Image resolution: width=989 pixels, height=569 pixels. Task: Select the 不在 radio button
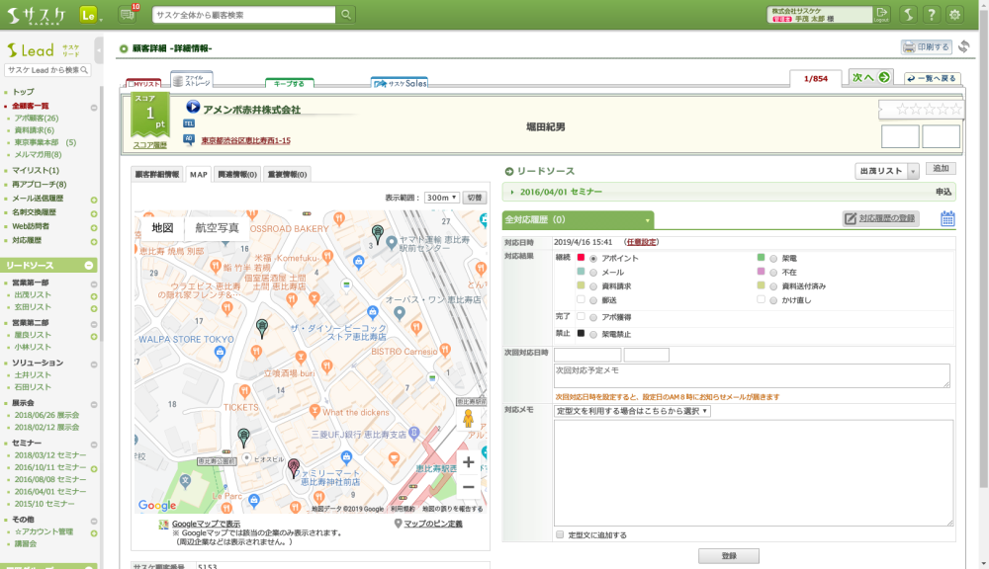[x=773, y=272]
